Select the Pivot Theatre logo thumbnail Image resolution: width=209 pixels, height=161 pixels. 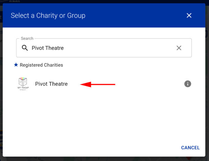point(23,84)
